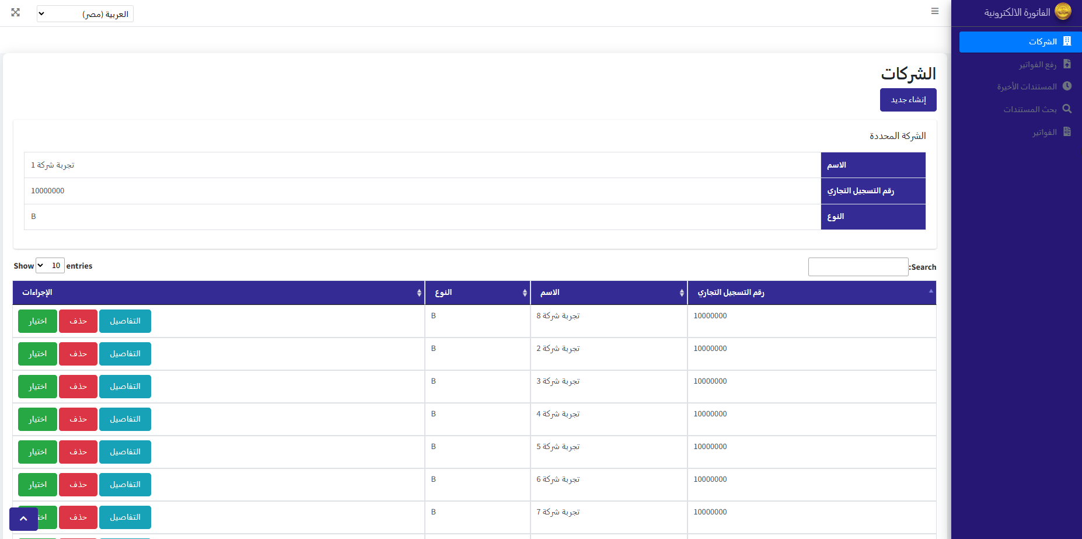
Task: Click the scroll-to-top arrow button
Action: (x=23, y=519)
